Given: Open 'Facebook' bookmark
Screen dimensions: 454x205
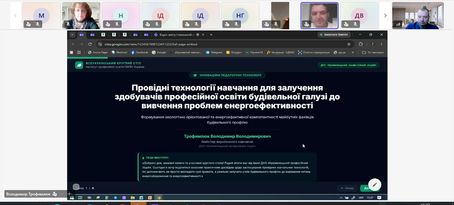Looking at the screenshot, I should 140,52.
